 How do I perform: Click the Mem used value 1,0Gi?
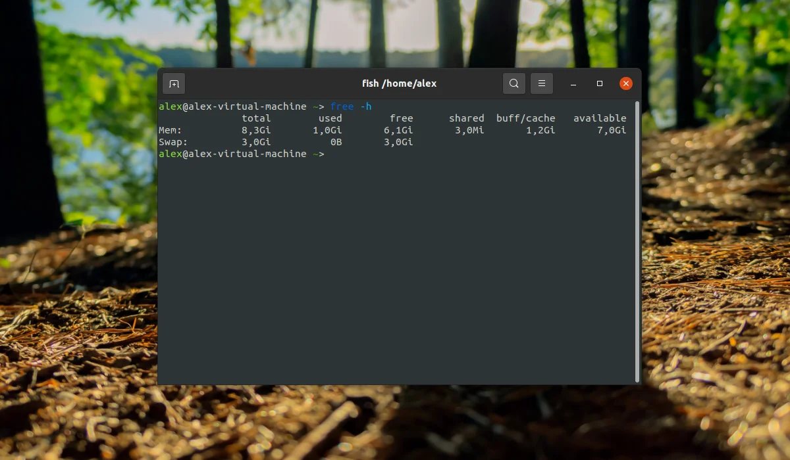327,130
